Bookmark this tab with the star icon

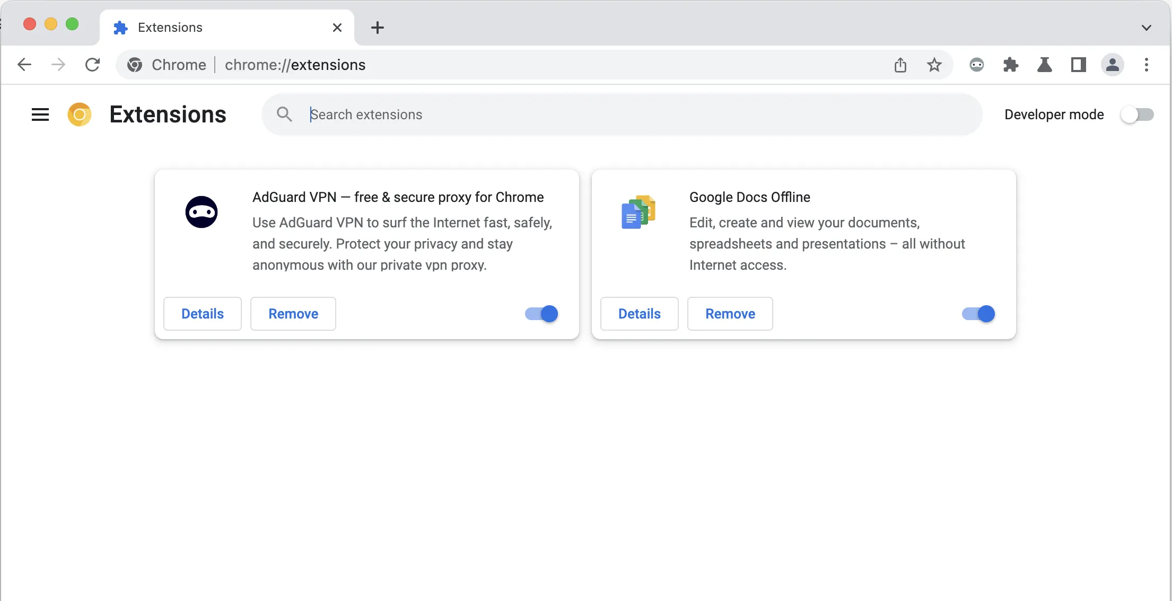click(x=934, y=65)
